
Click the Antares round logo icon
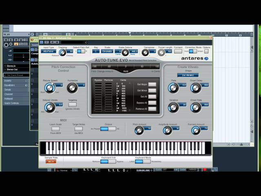[x=206, y=58]
